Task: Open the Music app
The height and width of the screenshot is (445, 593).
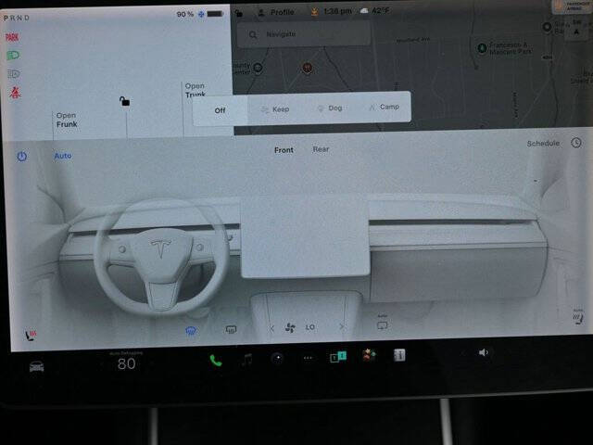Action: (x=247, y=359)
